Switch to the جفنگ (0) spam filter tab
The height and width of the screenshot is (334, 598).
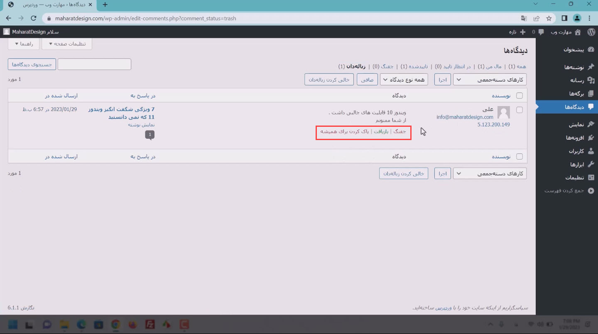382,66
